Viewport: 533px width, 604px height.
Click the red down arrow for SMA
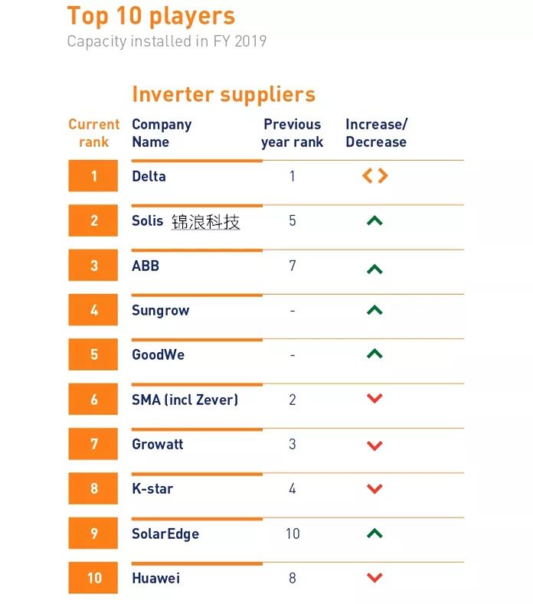point(374,399)
